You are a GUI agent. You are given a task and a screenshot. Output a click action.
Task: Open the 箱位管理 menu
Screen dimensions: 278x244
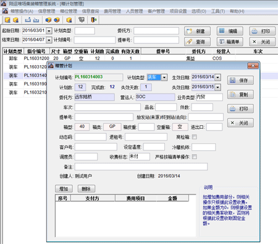[69, 11]
